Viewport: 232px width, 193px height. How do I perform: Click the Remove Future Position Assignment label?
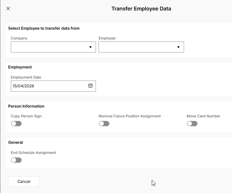(130, 116)
